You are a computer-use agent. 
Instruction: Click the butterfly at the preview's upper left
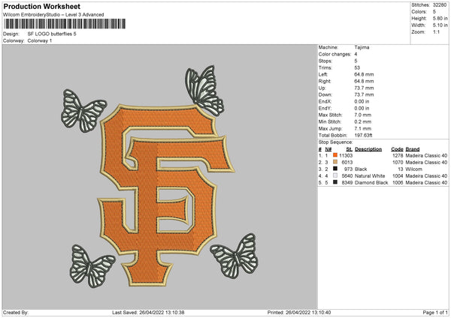point(83,111)
